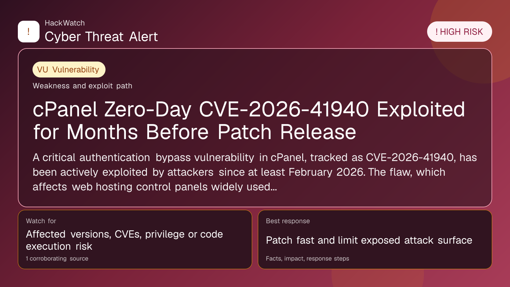Click the VU abbreviation in the Vulnerability tag

42,70
